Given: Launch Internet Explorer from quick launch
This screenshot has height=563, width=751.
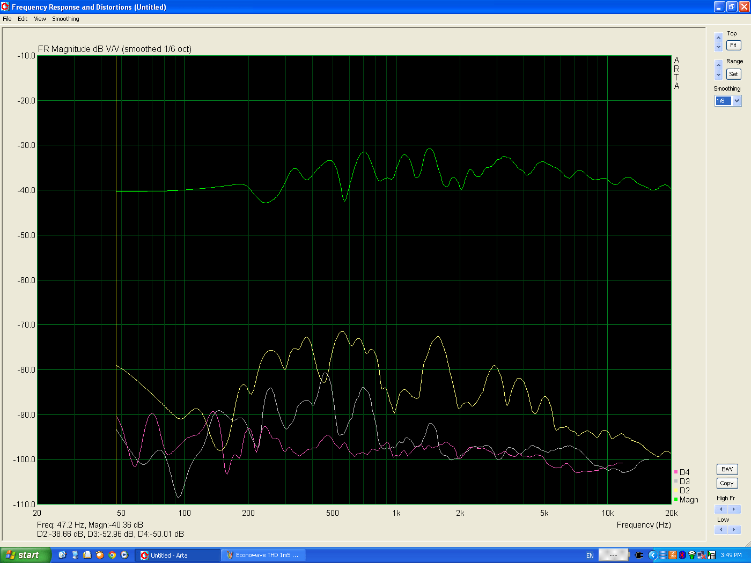Looking at the screenshot, I should [62, 555].
